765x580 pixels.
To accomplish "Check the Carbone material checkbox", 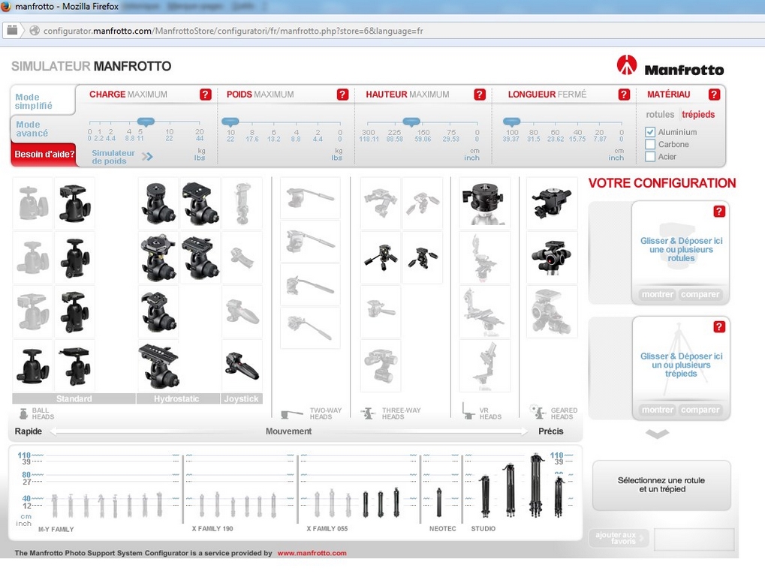I will click(x=650, y=144).
